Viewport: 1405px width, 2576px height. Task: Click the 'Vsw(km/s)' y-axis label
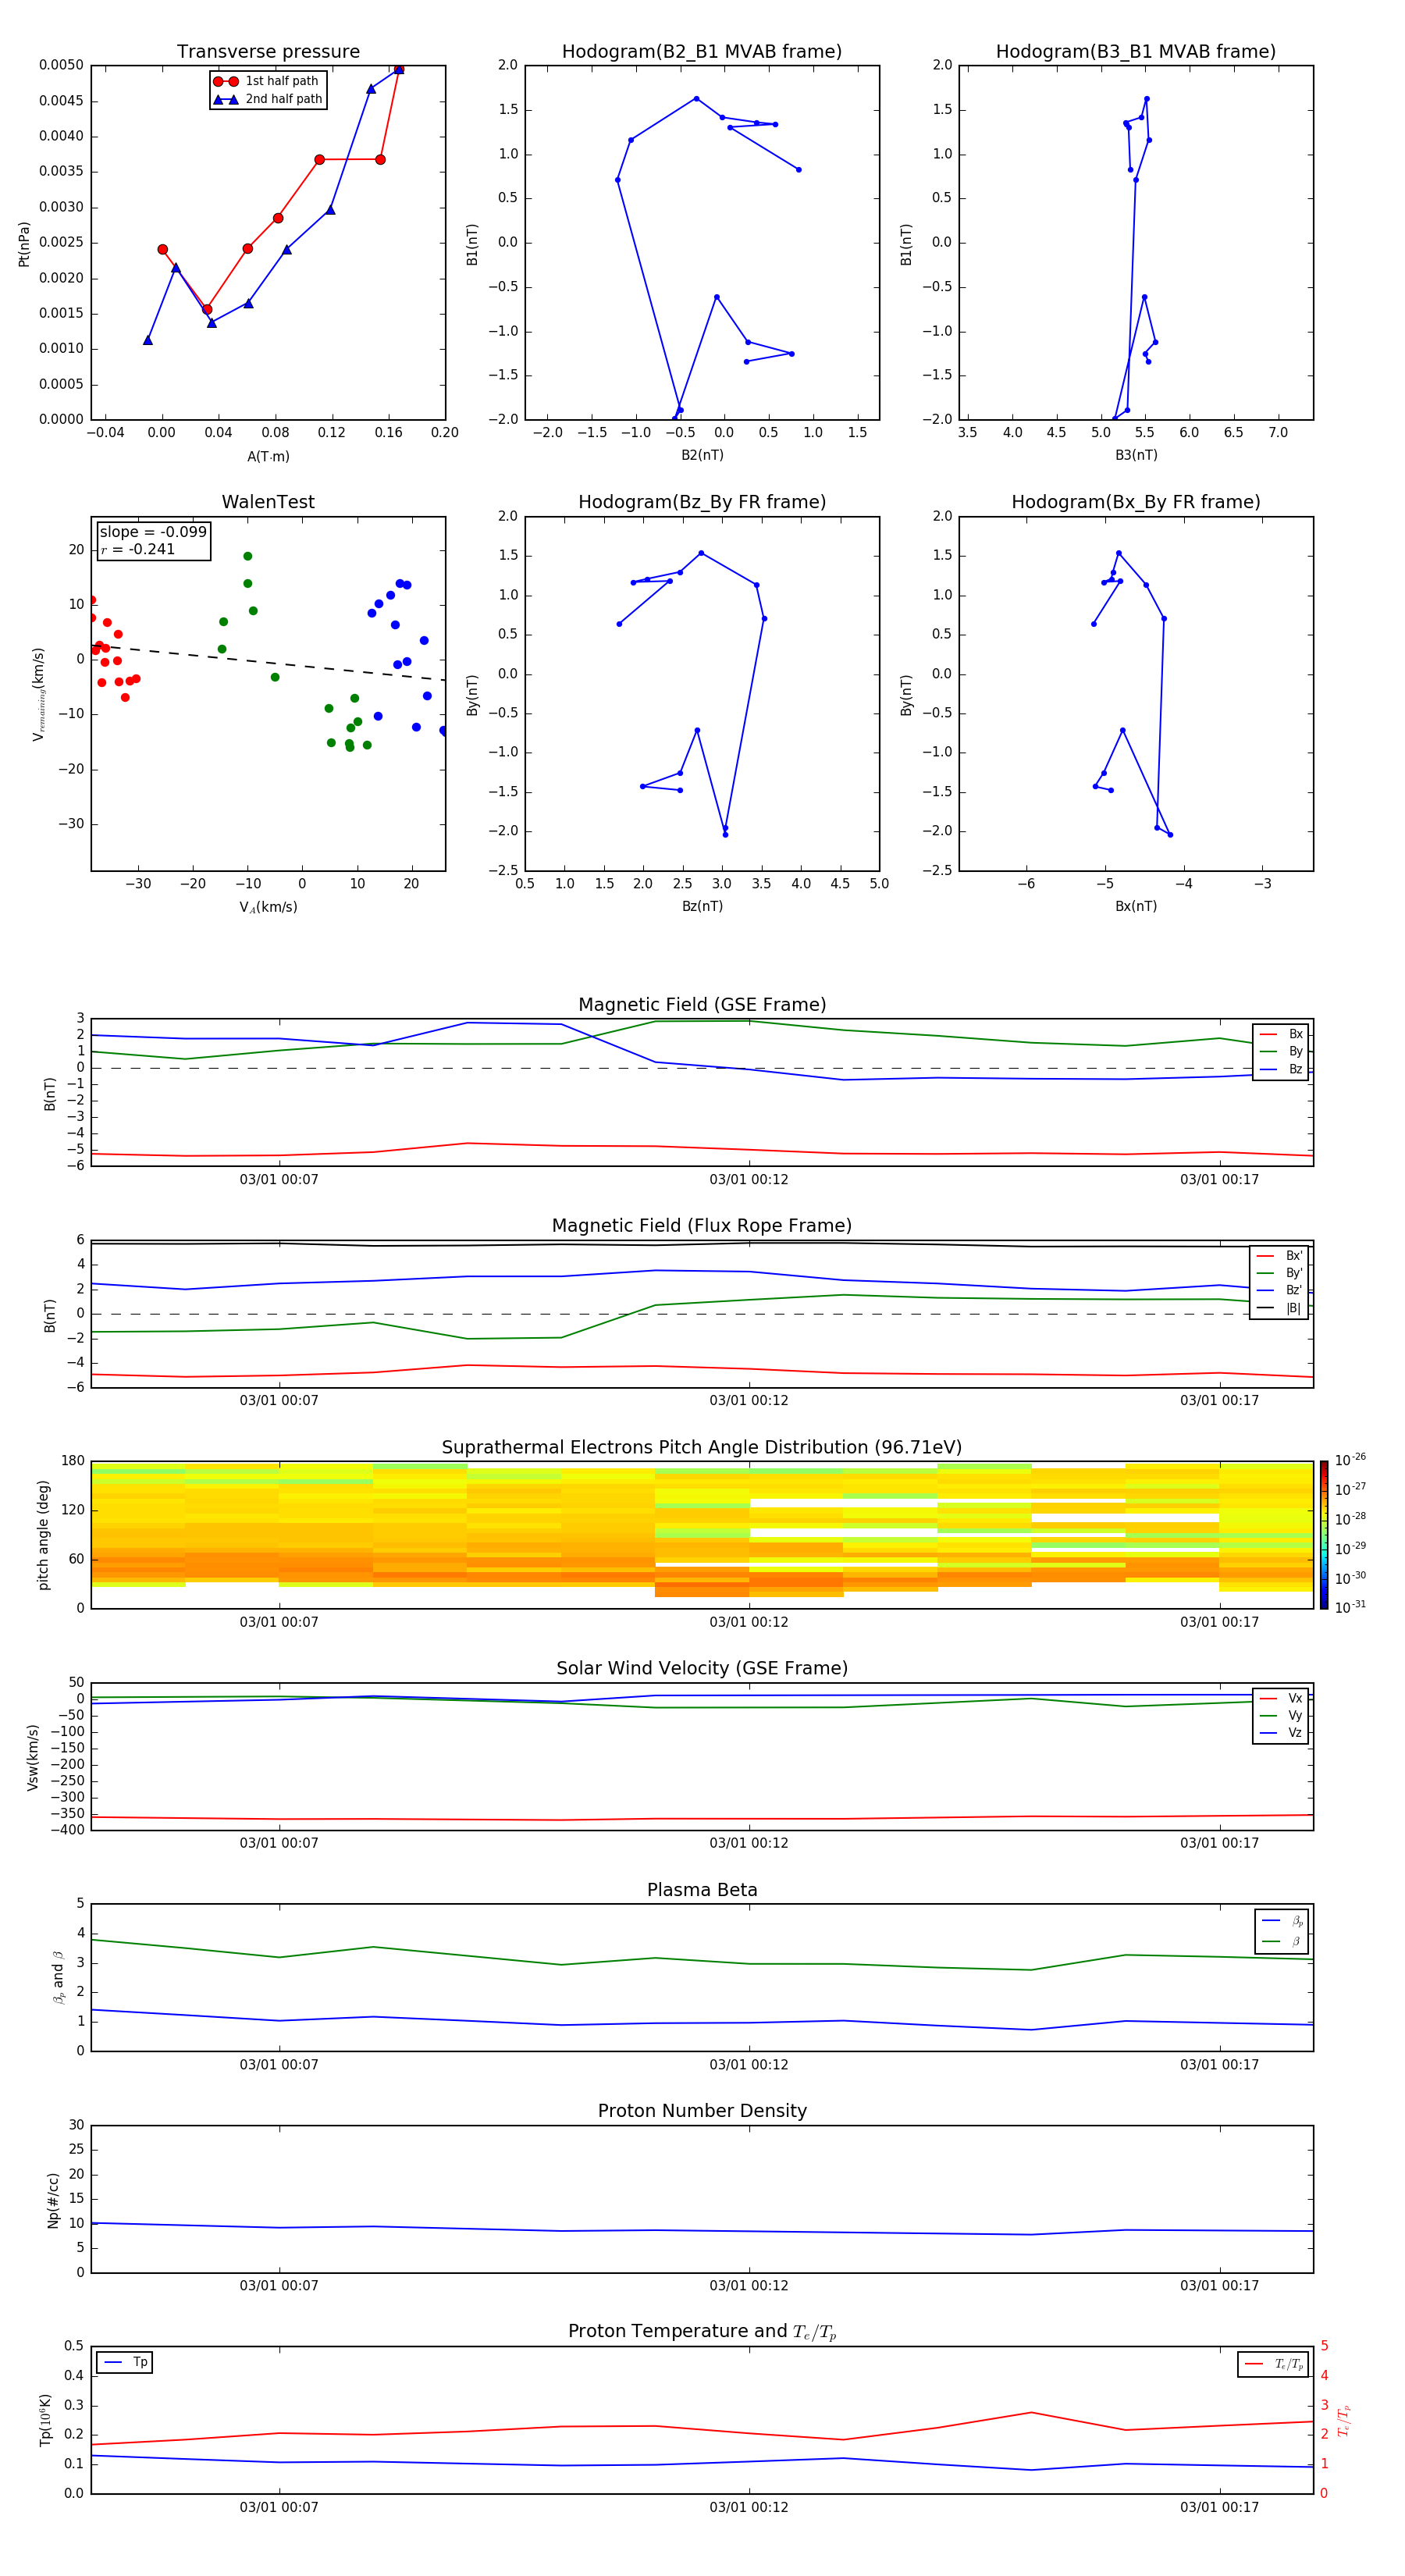click(33, 1757)
